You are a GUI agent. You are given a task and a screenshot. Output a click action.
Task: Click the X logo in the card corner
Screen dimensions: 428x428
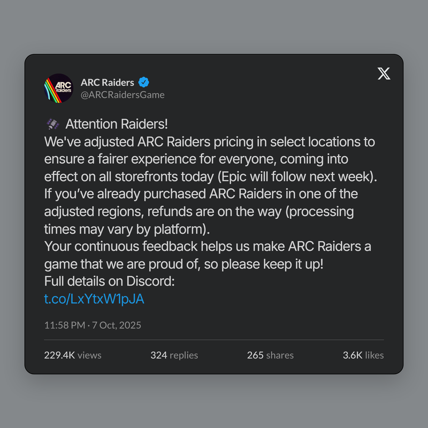coord(384,74)
